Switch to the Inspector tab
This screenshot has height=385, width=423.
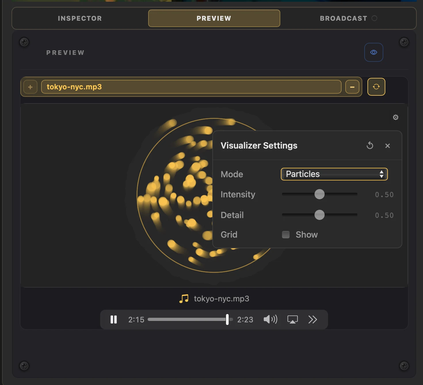(80, 18)
